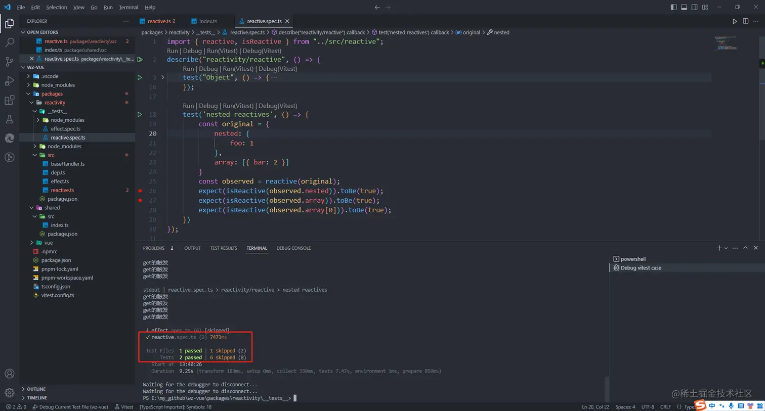Screen dimensions: 765x411
Task: Open the Manage gear menu
Action: point(9,393)
